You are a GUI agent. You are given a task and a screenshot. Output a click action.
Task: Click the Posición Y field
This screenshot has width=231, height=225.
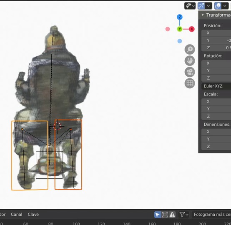(x=216, y=40)
